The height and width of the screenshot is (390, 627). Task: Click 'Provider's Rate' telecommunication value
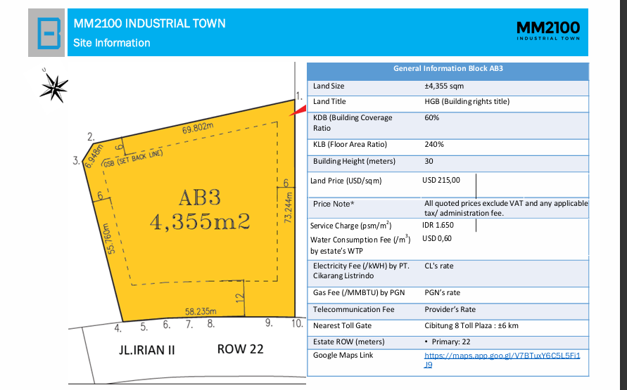pos(450,309)
